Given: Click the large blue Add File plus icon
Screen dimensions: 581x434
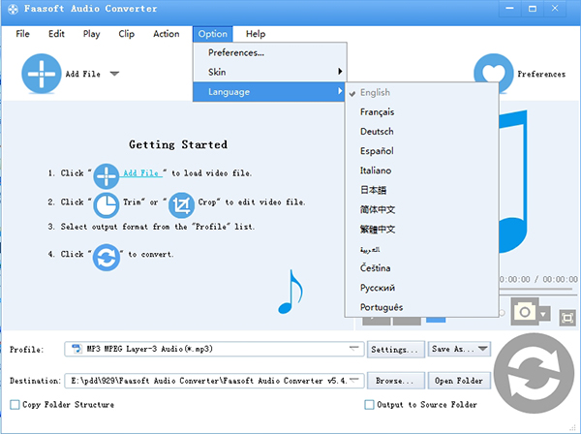Looking at the screenshot, I should (x=42, y=74).
